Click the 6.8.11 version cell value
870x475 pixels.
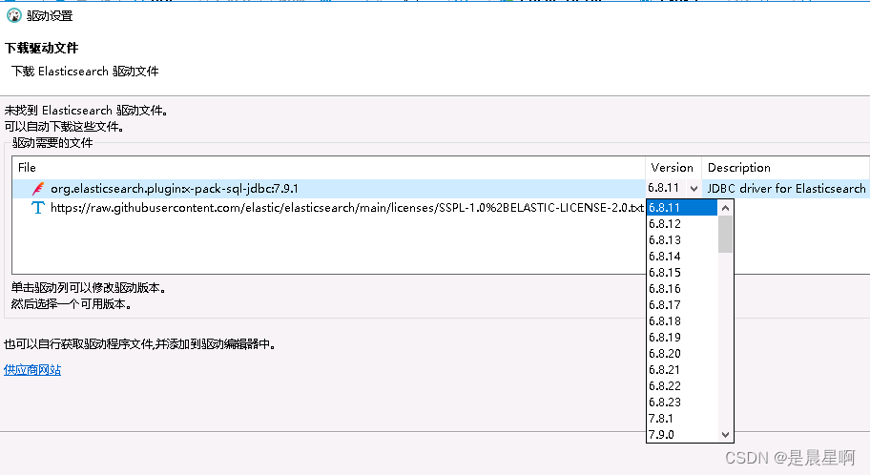point(664,188)
